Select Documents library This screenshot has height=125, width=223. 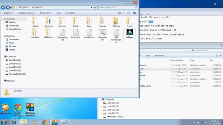[x=14, y=39]
